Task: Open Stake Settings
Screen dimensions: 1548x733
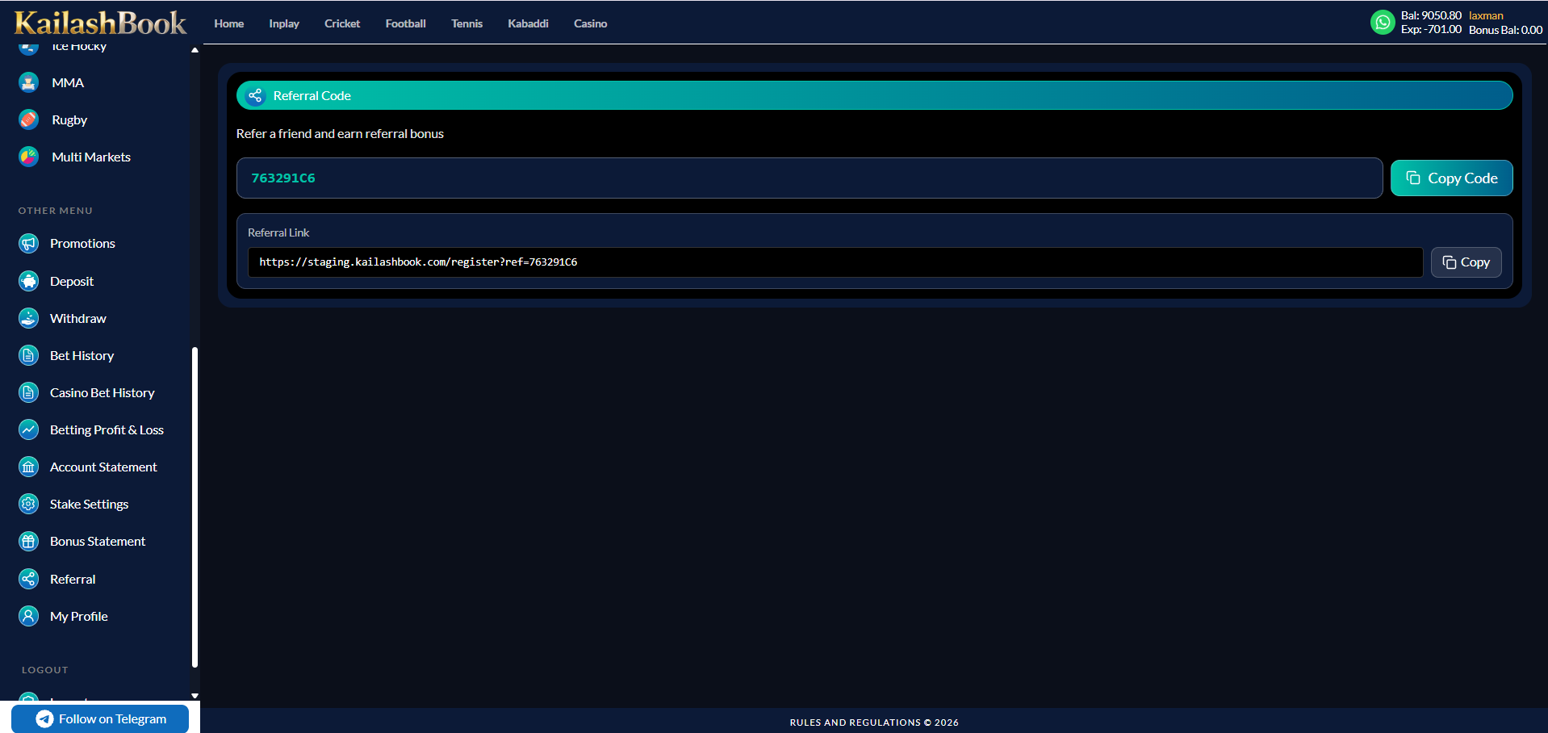Action: pyautogui.click(x=89, y=504)
